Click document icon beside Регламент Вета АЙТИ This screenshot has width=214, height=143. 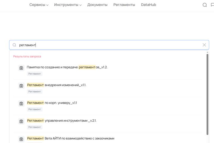tap(21, 139)
